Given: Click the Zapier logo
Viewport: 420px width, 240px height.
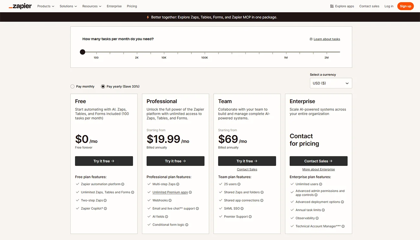Looking at the screenshot, I should tap(20, 6).
